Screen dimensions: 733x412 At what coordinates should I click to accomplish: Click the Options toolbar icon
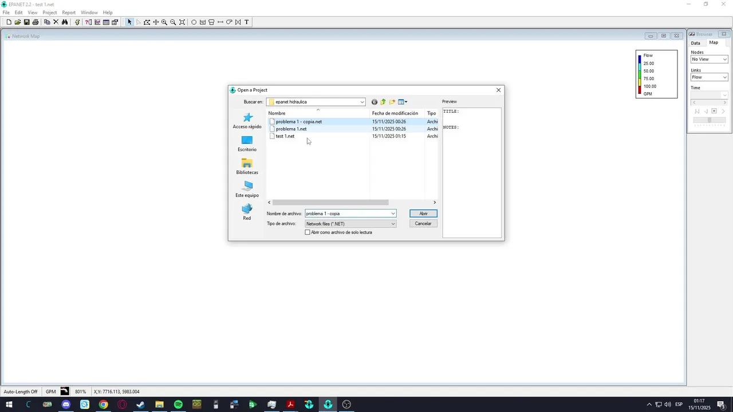coord(115,22)
